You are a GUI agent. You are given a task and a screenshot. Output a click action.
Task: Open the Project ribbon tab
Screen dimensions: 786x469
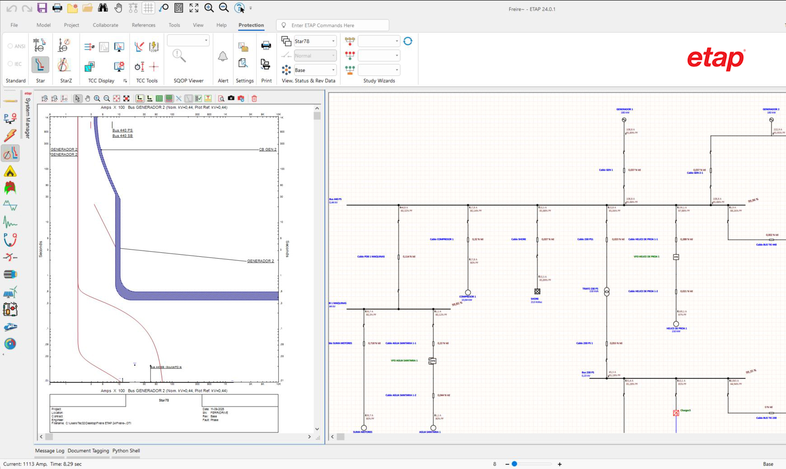[71, 25]
